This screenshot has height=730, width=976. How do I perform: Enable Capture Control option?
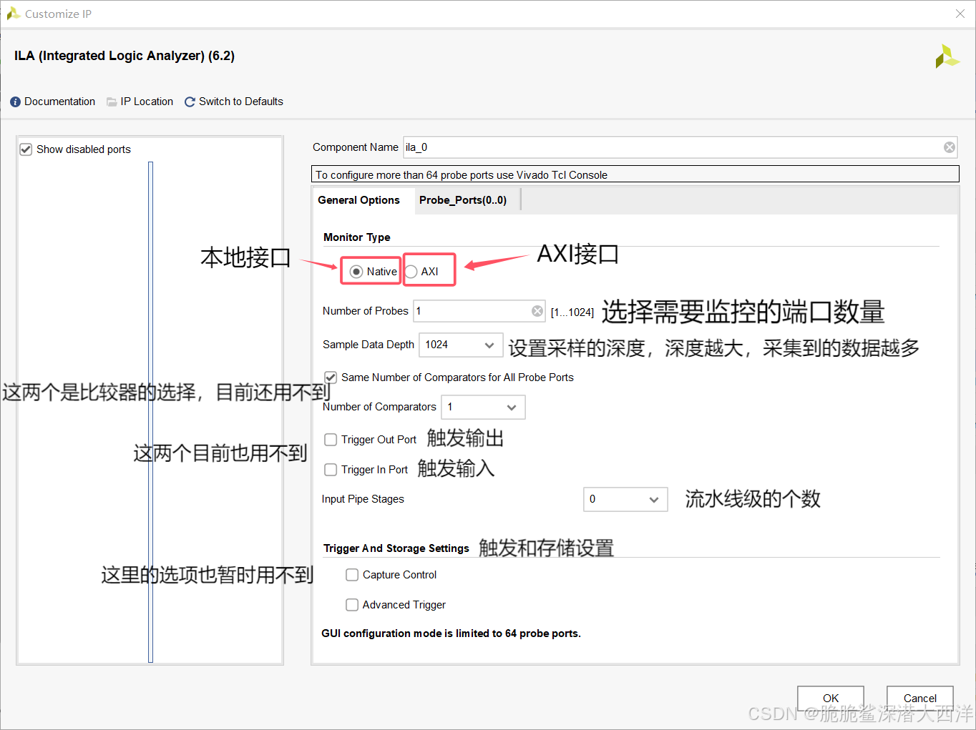click(352, 575)
